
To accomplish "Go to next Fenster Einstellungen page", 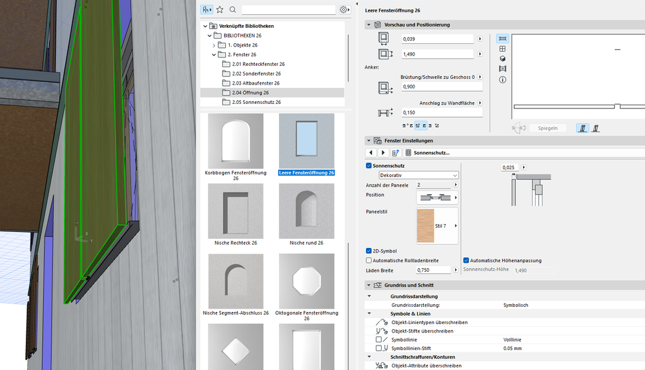I will [x=382, y=153].
